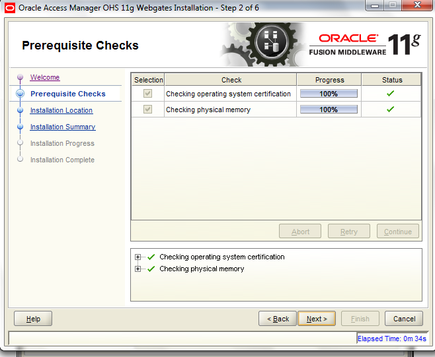The width and height of the screenshot is (435, 357).
Task: Click the Oracle icon in the title bar
Action: (10, 8)
